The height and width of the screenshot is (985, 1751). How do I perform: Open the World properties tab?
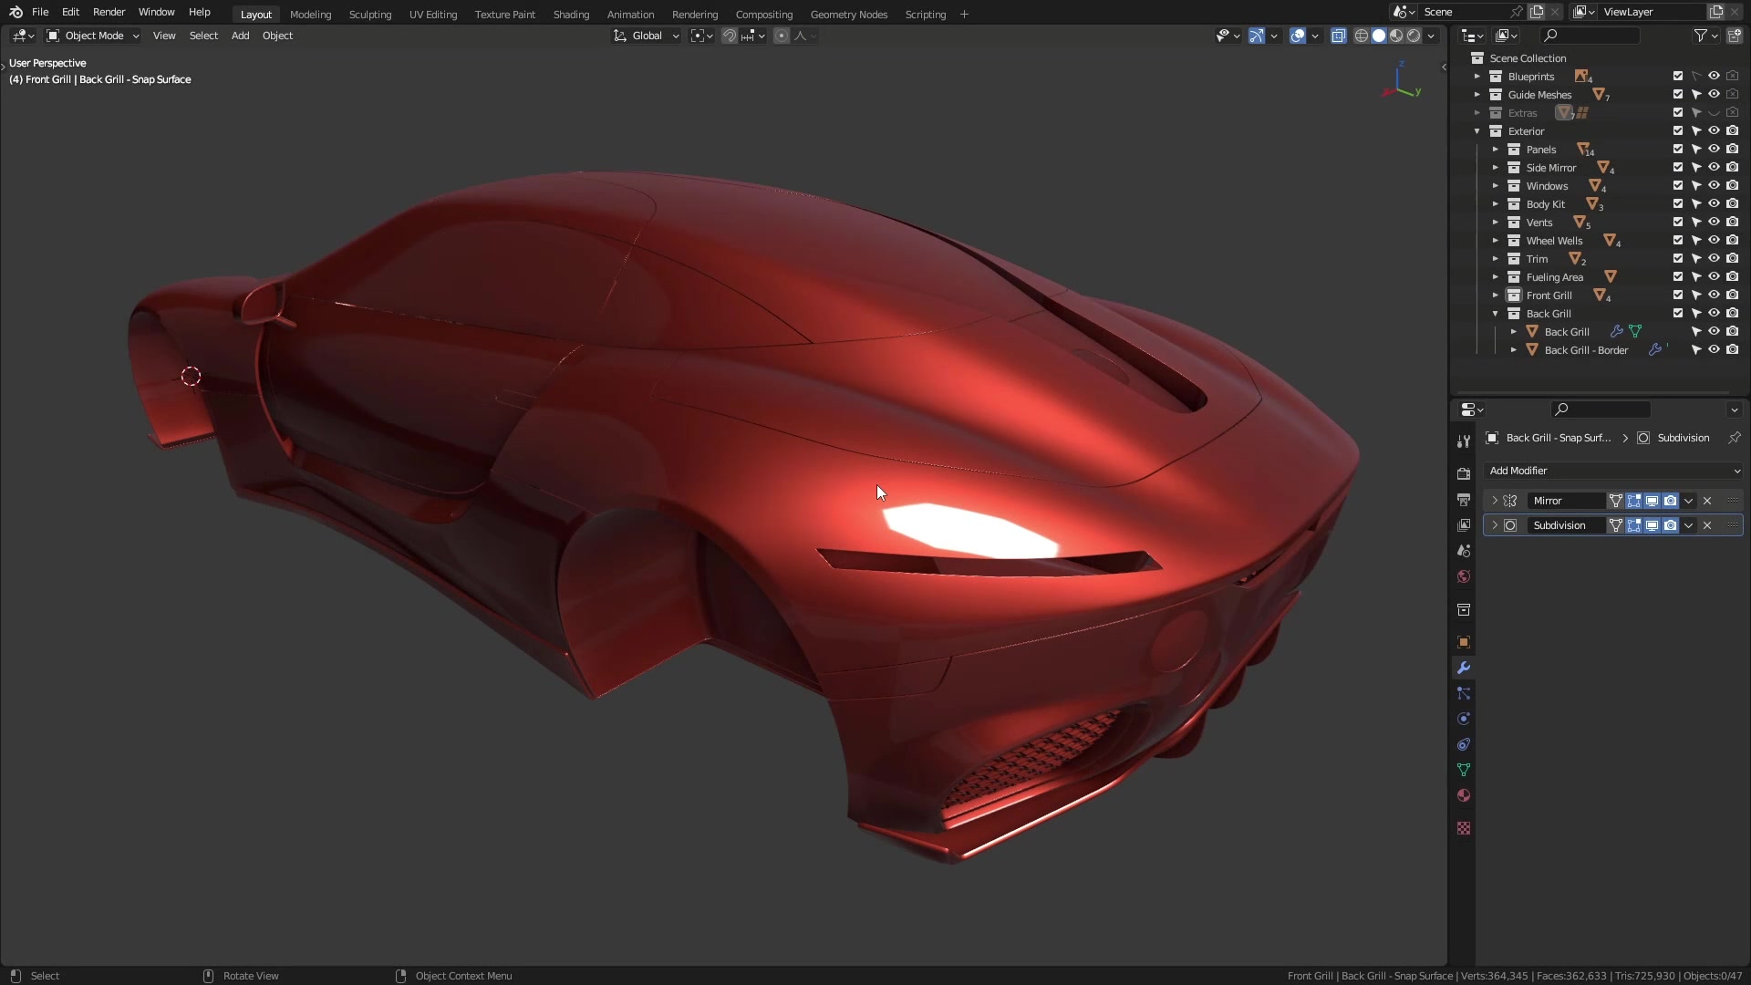(1464, 576)
